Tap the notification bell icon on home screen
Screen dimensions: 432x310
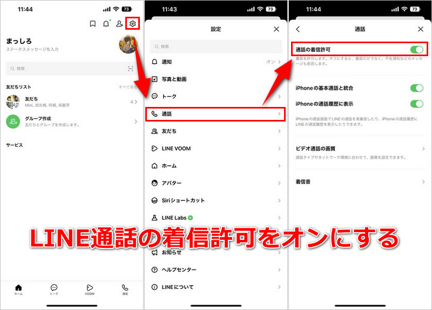[106, 24]
